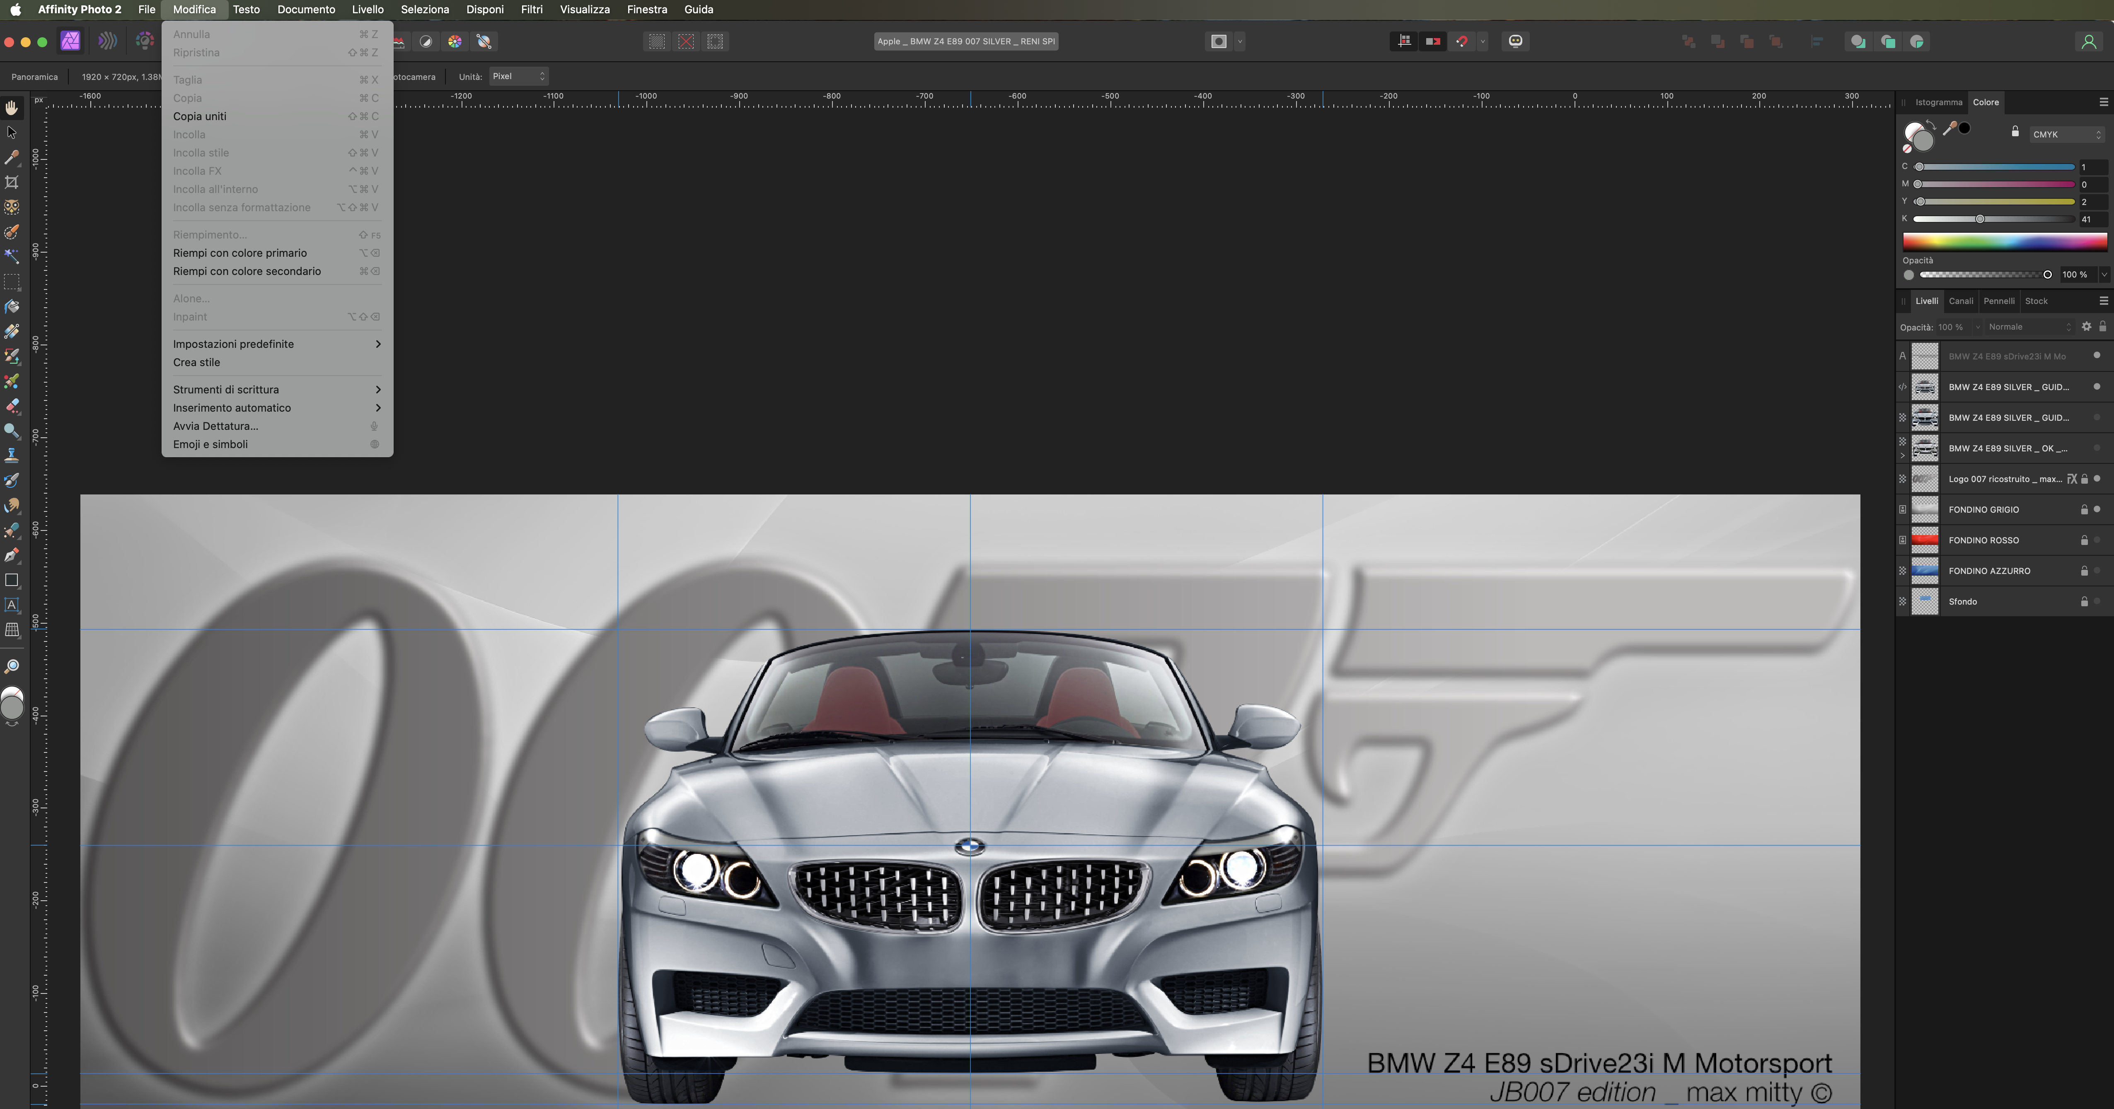Switch to the Istogramma tab
2114x1109 pixels.
pos(1938,103)
